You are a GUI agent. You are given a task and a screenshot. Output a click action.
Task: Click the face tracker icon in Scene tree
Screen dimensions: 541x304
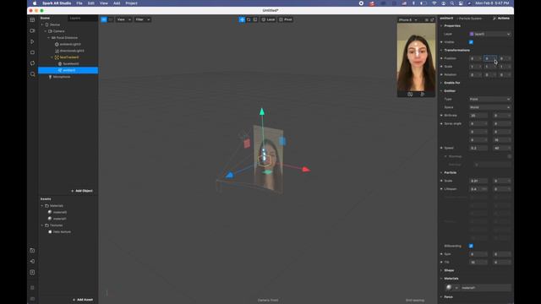coord(57,57)
